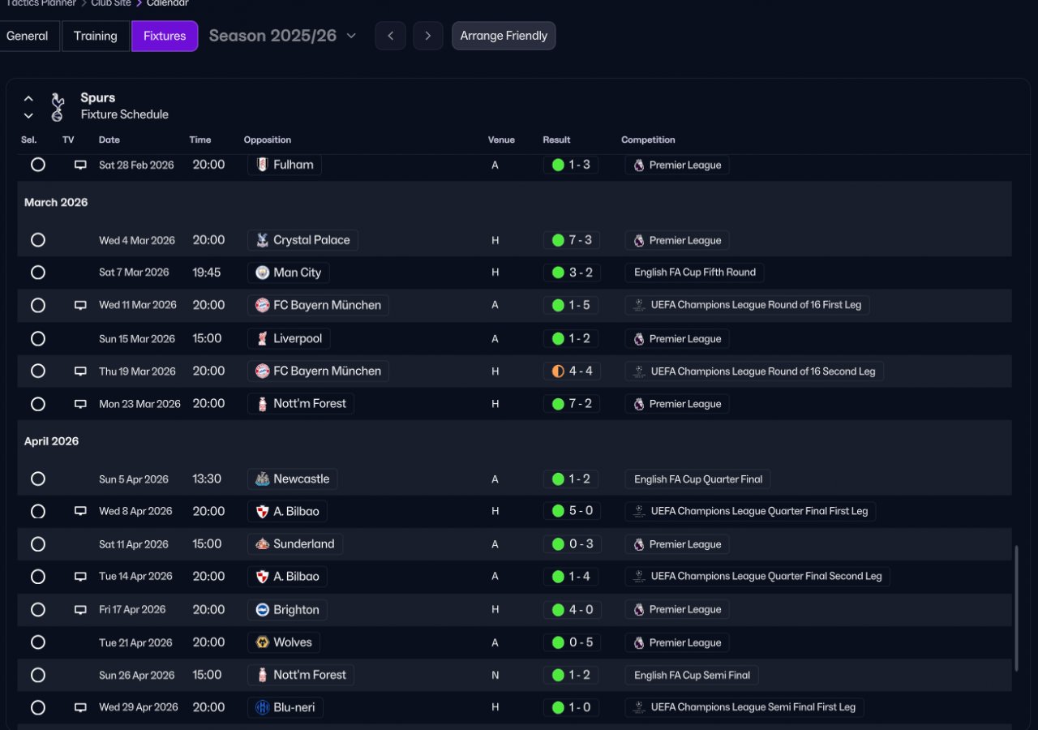Click Nott'm Forest badge on 23 Mar row

coord(262,404)
